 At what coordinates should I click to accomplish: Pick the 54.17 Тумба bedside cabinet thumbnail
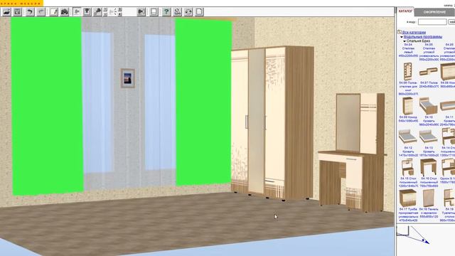[407, 198]
